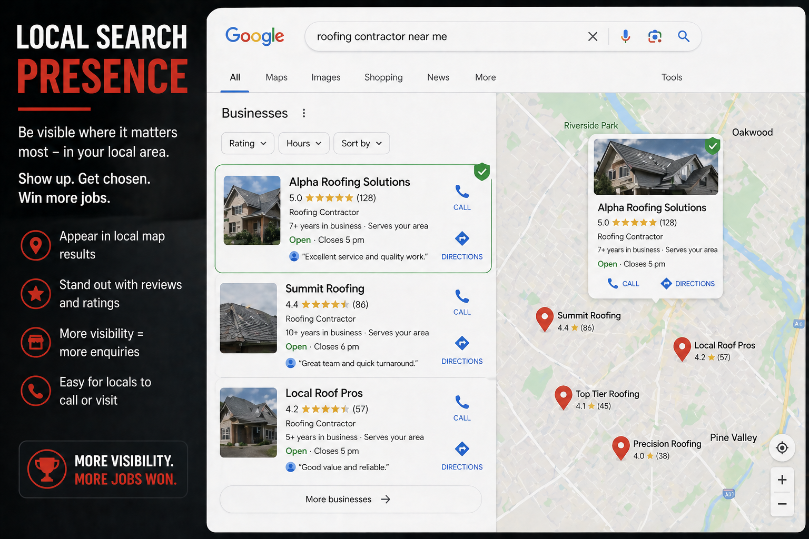Click green verified shield on Alpha listing
The image size is (809, 539).
pos(482,171)
